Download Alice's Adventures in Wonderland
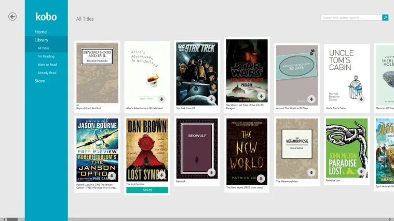394x221 pixels. tap(161, 99)
